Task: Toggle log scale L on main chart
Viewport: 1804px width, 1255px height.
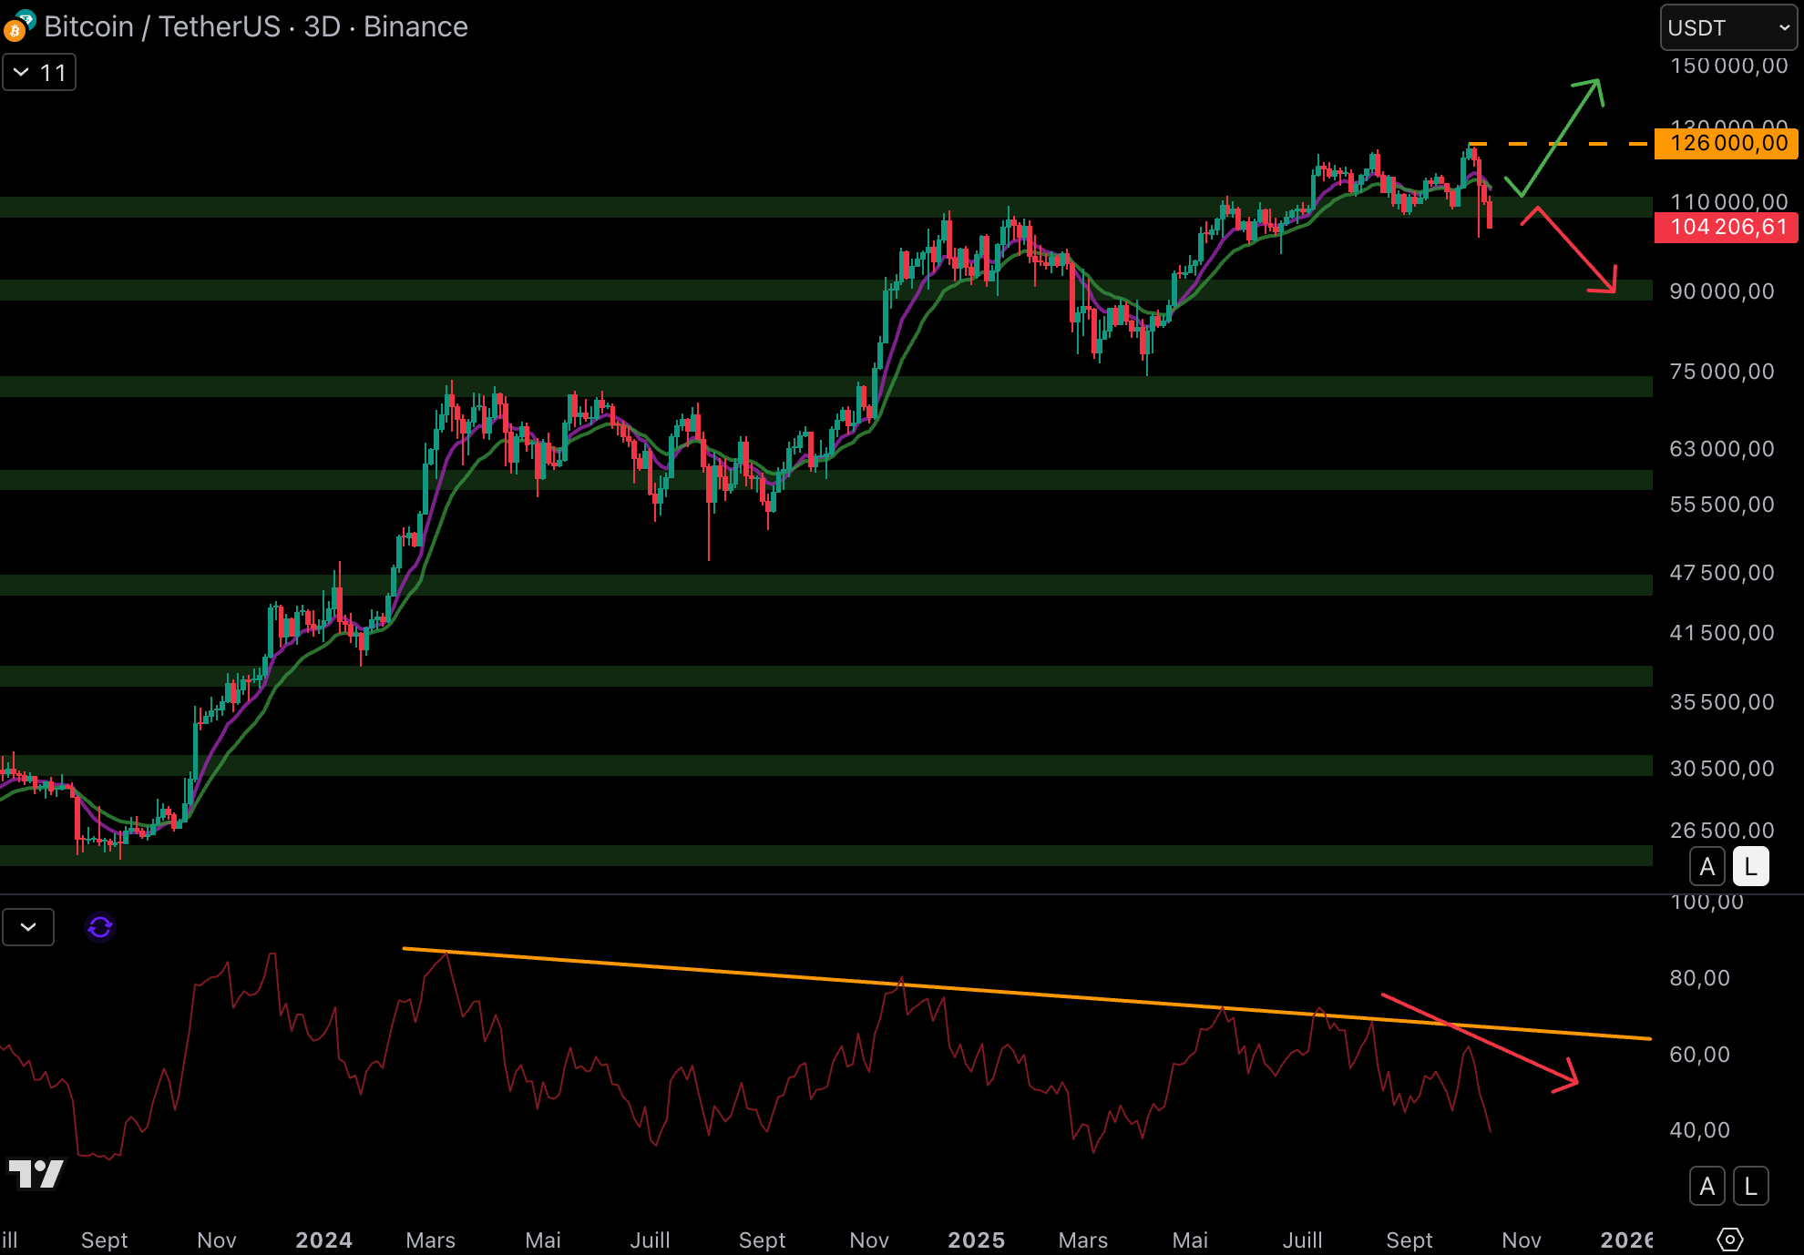Action: pos(1750,867)
